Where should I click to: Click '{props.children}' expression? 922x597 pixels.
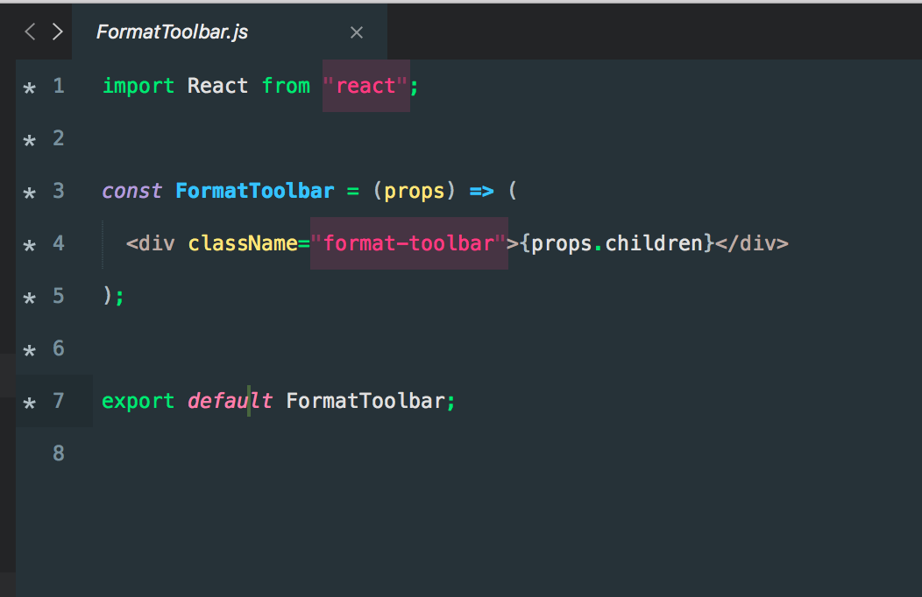pyautogui.click(x=617, y=243)
